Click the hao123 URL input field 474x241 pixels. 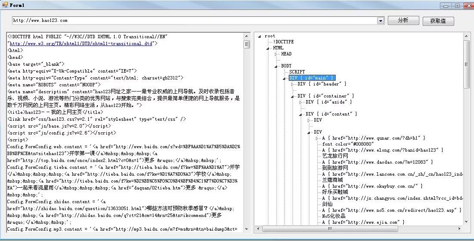point(195,21)
